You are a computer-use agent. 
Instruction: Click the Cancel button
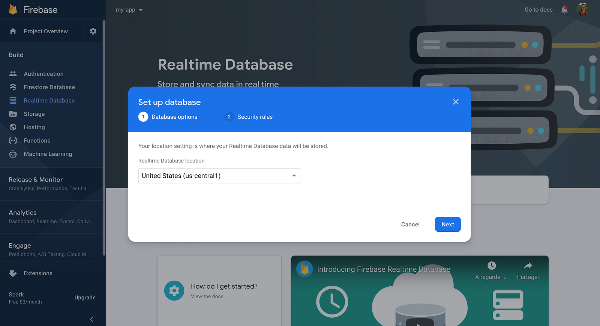(x=410, y=225)
